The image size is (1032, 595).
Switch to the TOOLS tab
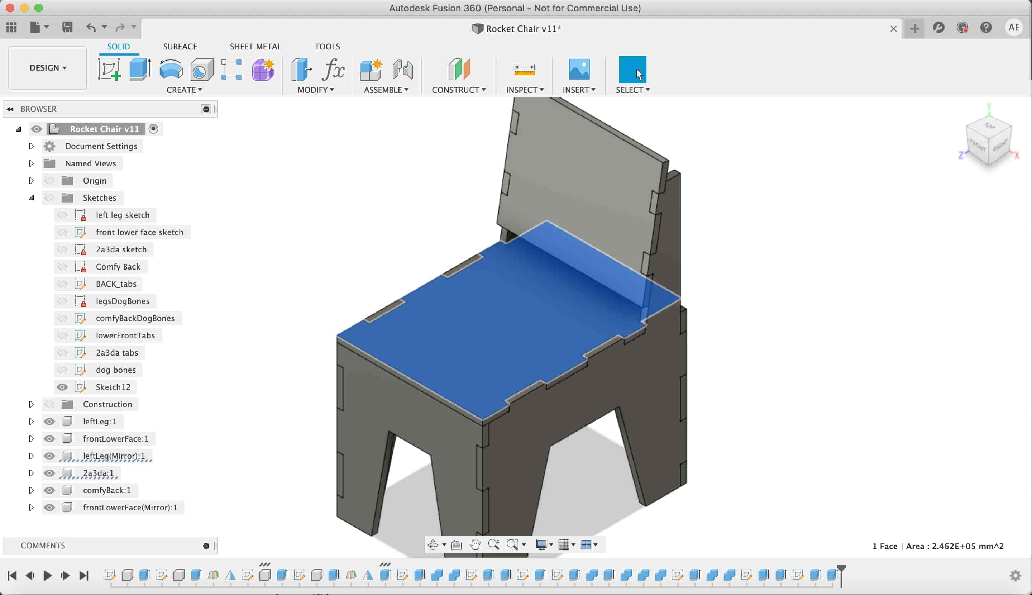point(327,47)
